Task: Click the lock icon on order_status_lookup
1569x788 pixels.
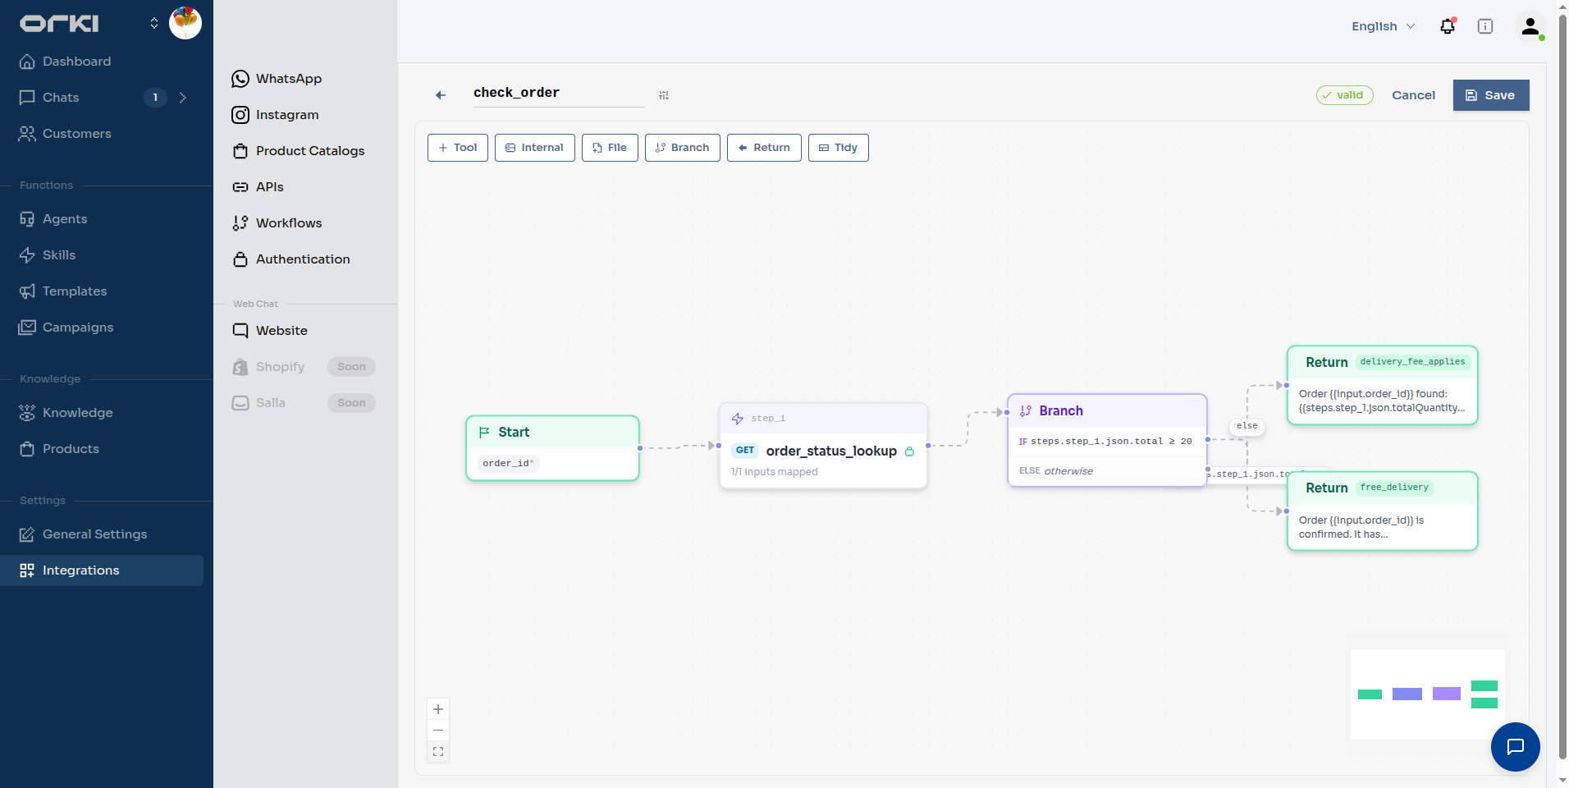Action: click(x=909, y=451)
